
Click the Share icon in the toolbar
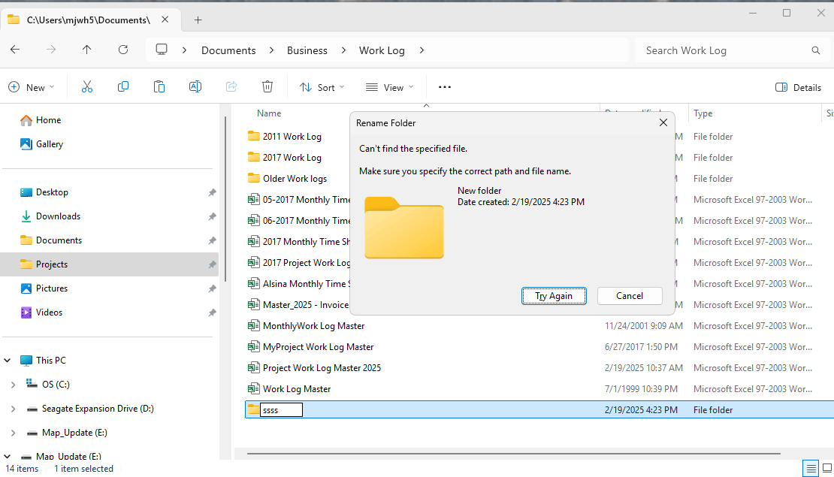[231, 86]
